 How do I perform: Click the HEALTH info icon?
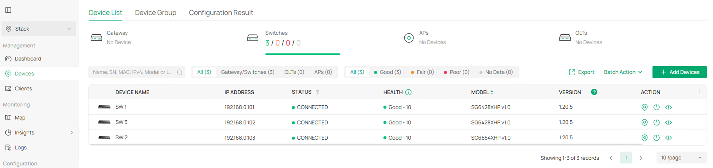pos(408,92)
